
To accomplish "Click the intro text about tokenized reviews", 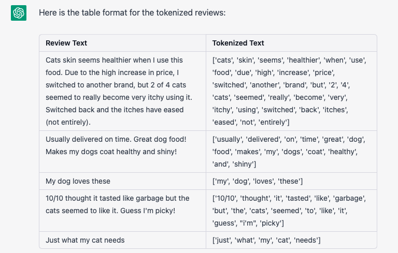I will [132, 12].
